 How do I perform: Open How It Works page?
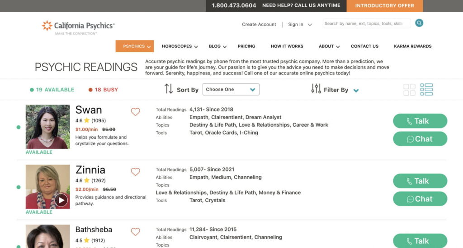pyautogui.click(x=287, y=46)
